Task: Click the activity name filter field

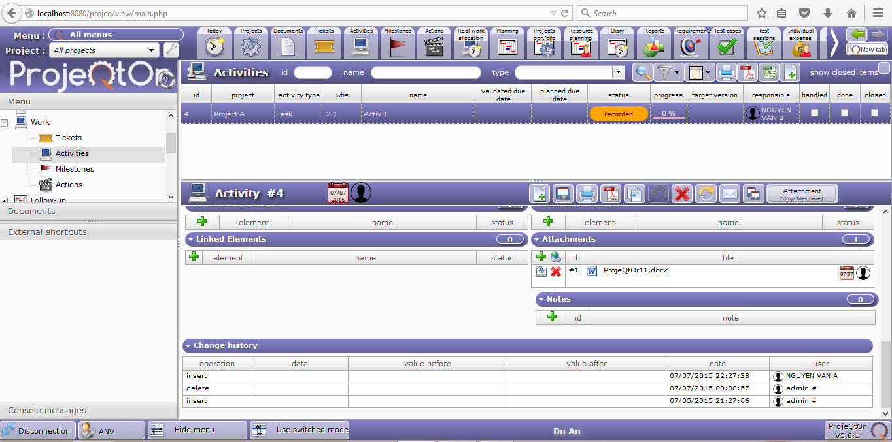Action: 426,72
